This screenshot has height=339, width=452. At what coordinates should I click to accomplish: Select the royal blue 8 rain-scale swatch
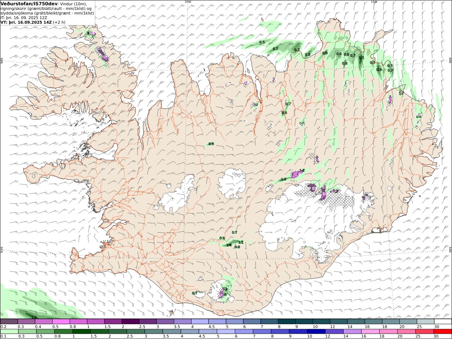click(280, 332)
